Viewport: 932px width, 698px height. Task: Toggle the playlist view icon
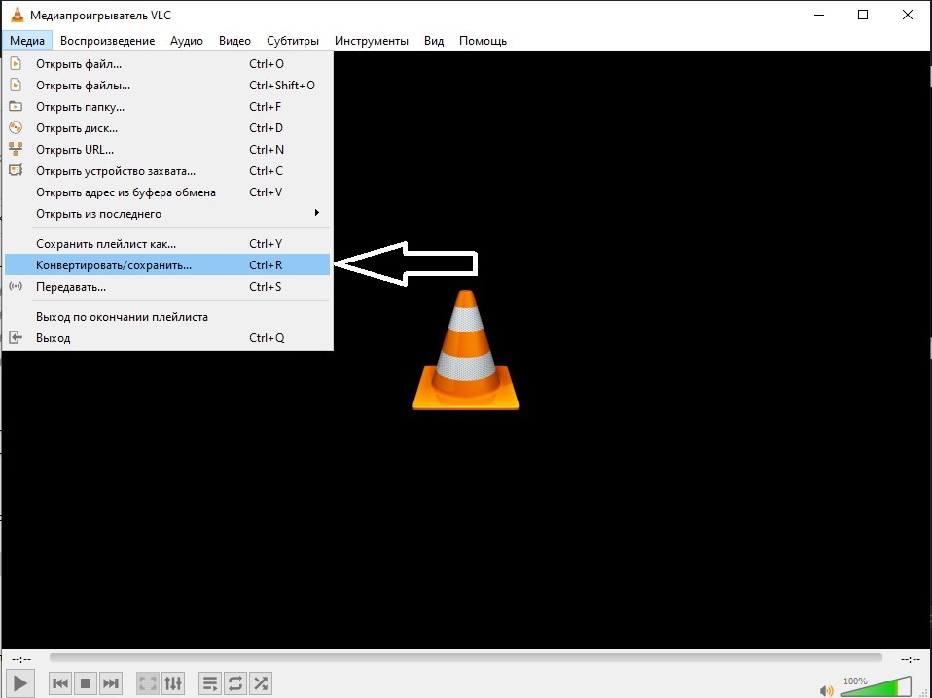coord(210,683)
